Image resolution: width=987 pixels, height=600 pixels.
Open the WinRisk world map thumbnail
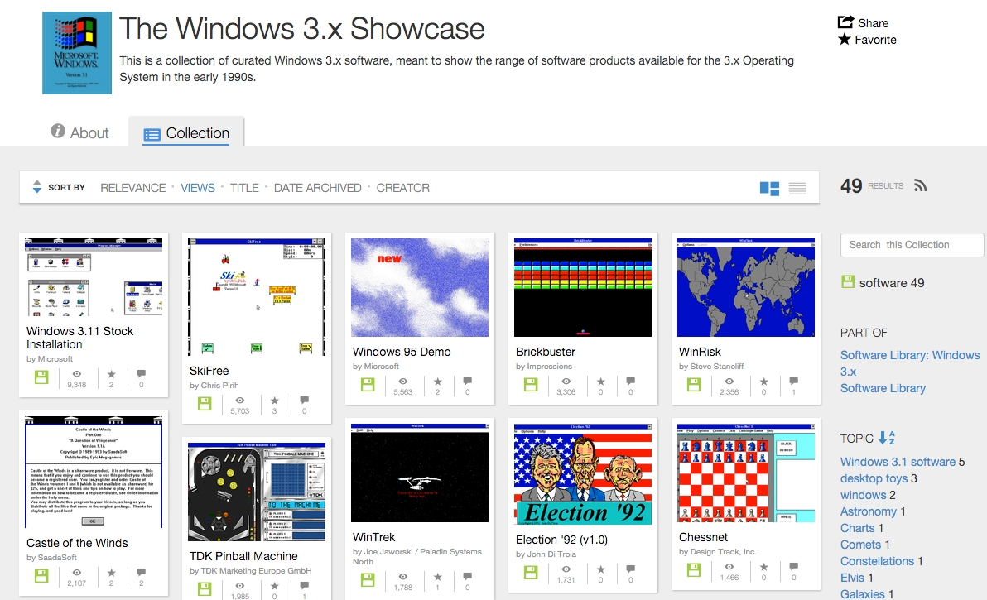[746, 287]
